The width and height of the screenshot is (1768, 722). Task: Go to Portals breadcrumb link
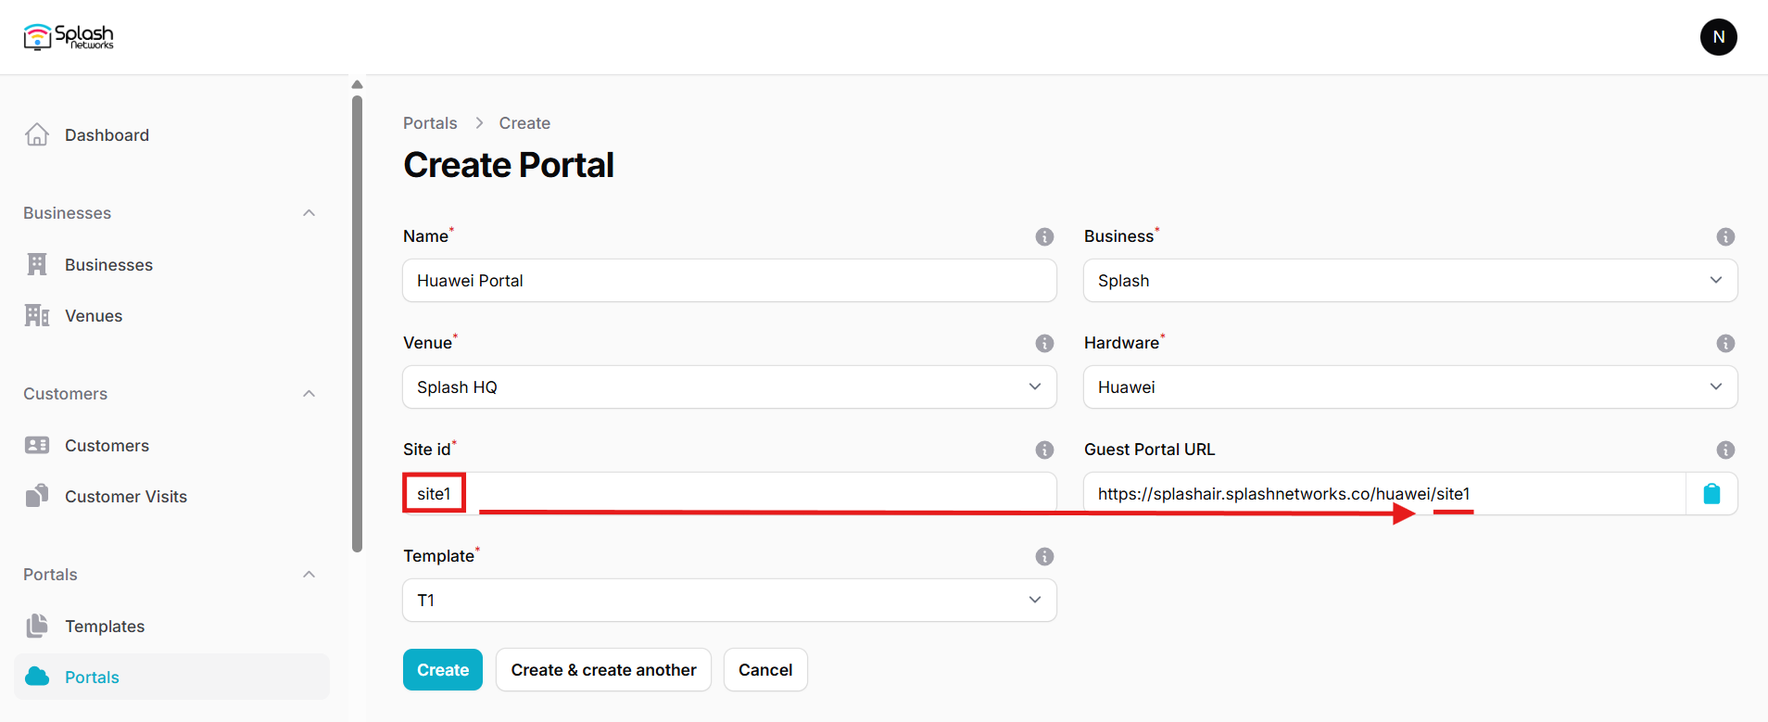click(430, 123)
